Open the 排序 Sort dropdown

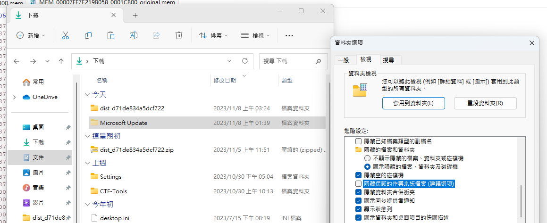213,35
